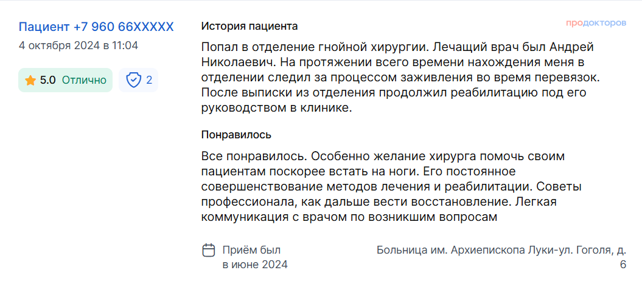Open the patient +7 960 66XXXXX profile link
Image resolution: width=642 pixels, height=287 pixels.
point(96,27)
